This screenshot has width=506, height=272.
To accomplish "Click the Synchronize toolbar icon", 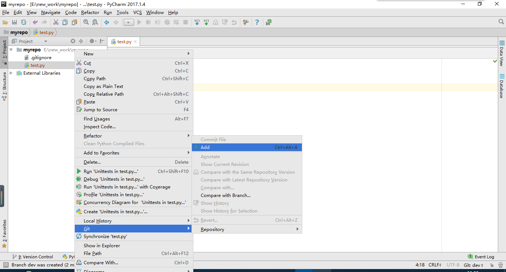I will (24, 23).
